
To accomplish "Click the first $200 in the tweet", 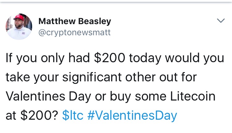I will 110,58.
